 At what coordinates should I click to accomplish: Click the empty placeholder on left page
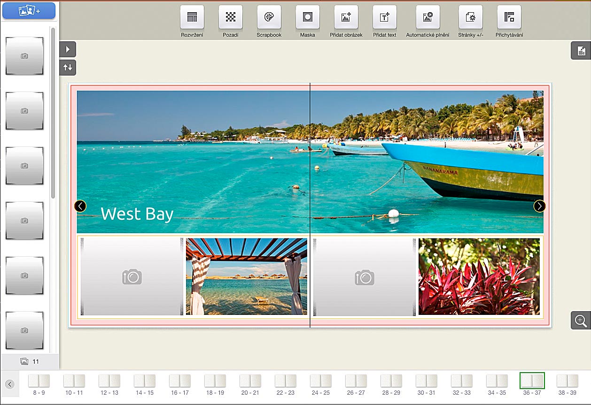132,276
